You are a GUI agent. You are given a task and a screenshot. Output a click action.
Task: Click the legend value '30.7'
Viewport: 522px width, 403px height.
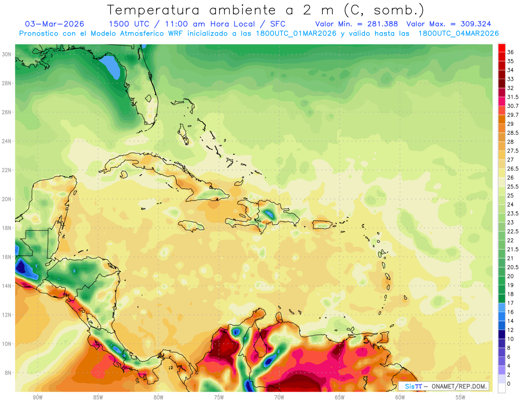[x=513, y=106]
